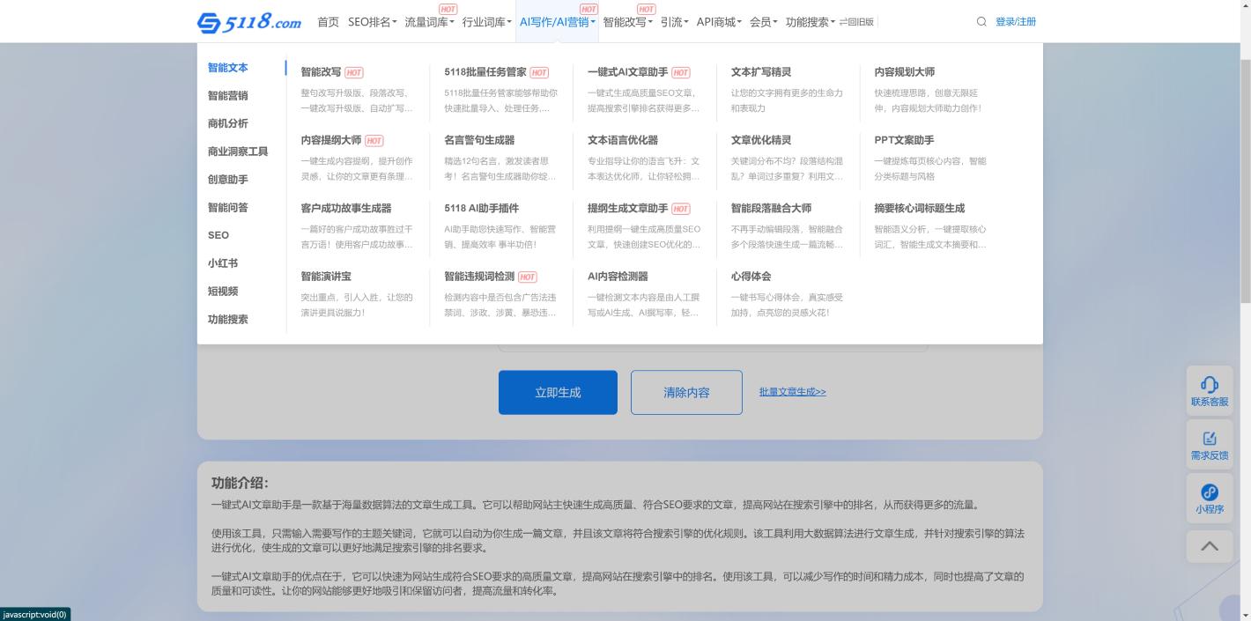
Task: Open 智能段落融合大师 tool
Action: tap(772, 209)
